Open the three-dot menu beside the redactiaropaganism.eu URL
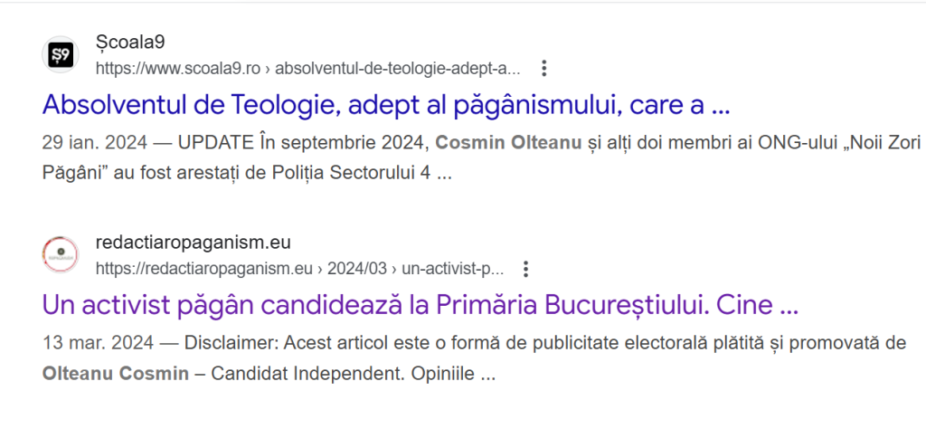Viewport: 926px width, 429px height. tap(525, 270)
